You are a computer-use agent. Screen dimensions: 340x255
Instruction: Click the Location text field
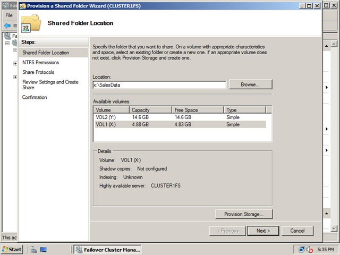(x=159, y=85)
